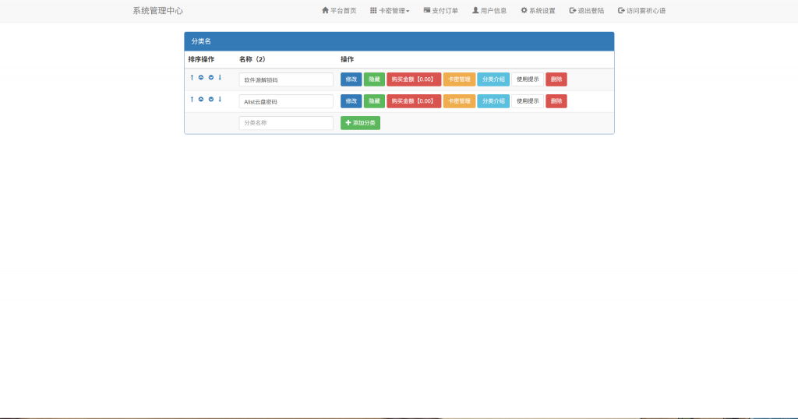
Task: Click the green 添加分类 button
Action: point(360,123)
